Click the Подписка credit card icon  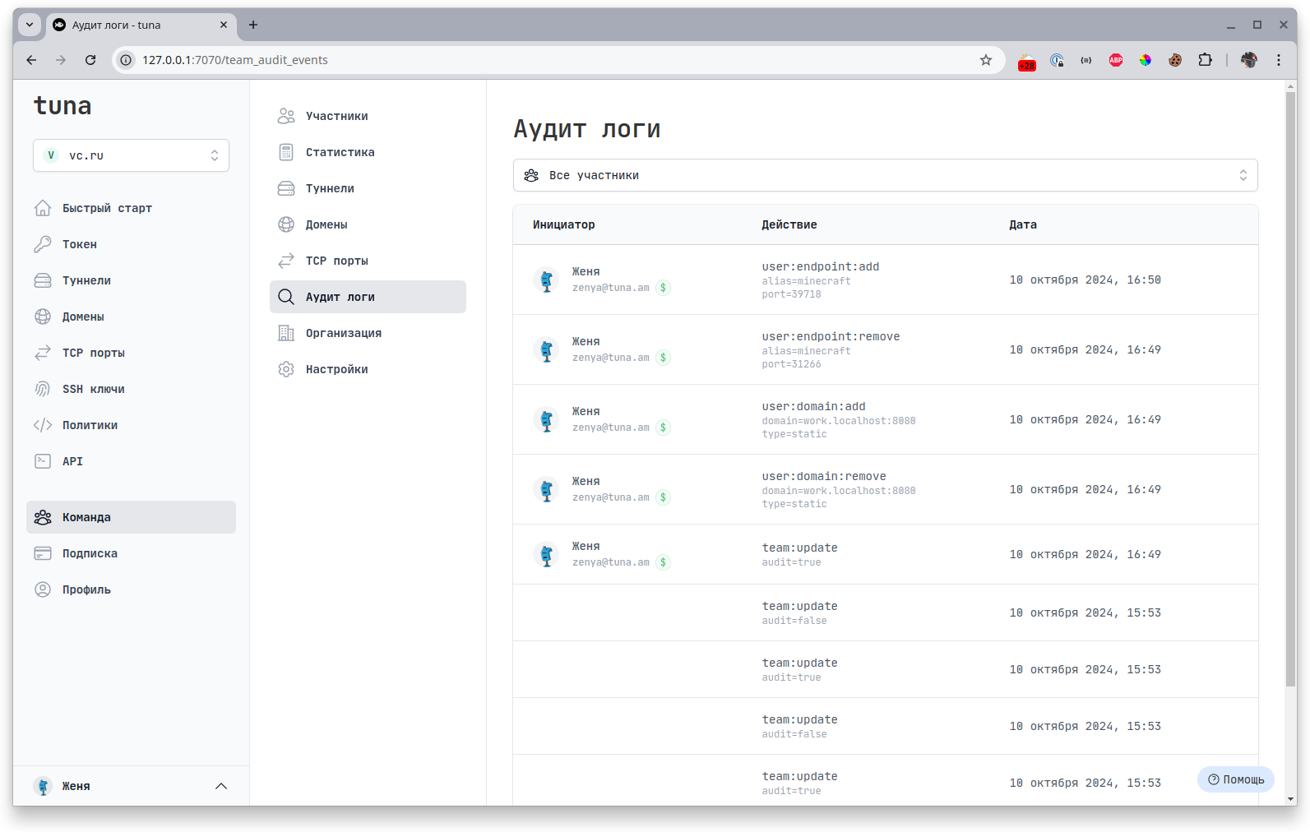[43, 553]
